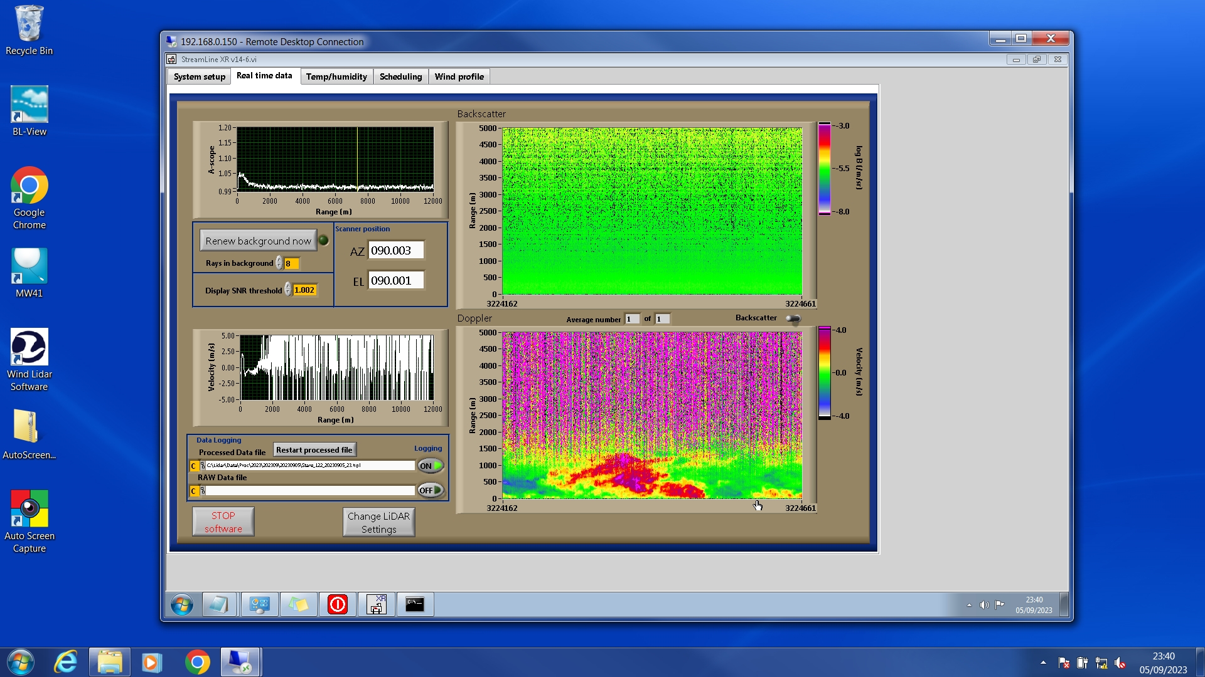Image resolution: width=1205 pixels, height=677 pixels.
Task: Click the StreamLine XR remote taskbar icon
Action: [376, 604]
